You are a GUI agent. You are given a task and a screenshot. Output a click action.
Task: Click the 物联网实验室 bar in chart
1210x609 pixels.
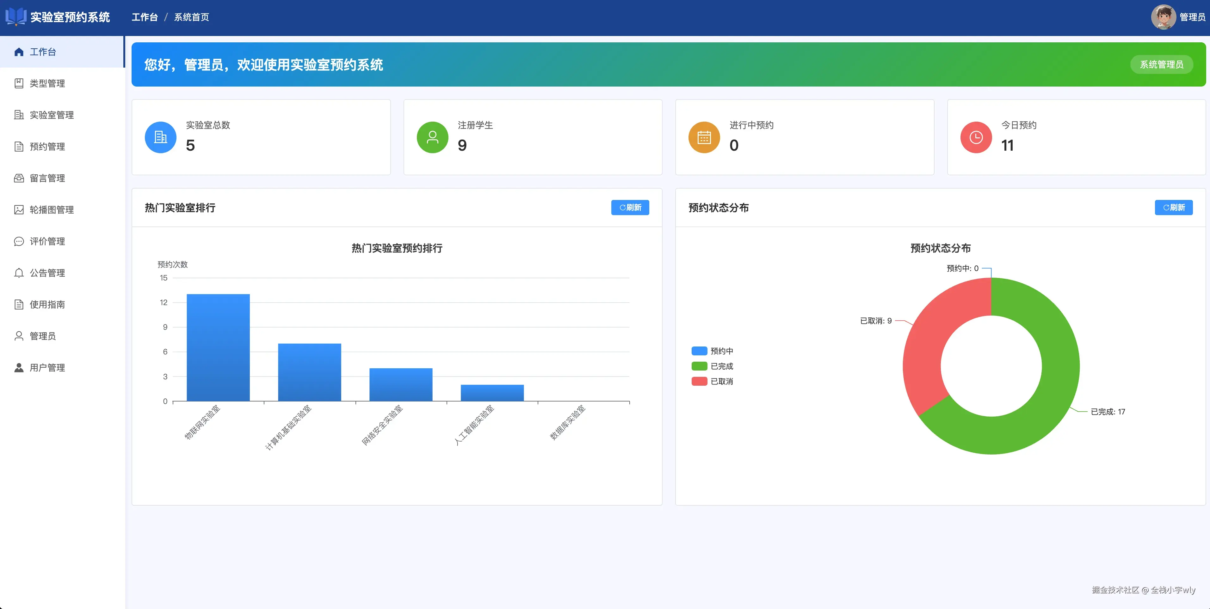point(219,347)
